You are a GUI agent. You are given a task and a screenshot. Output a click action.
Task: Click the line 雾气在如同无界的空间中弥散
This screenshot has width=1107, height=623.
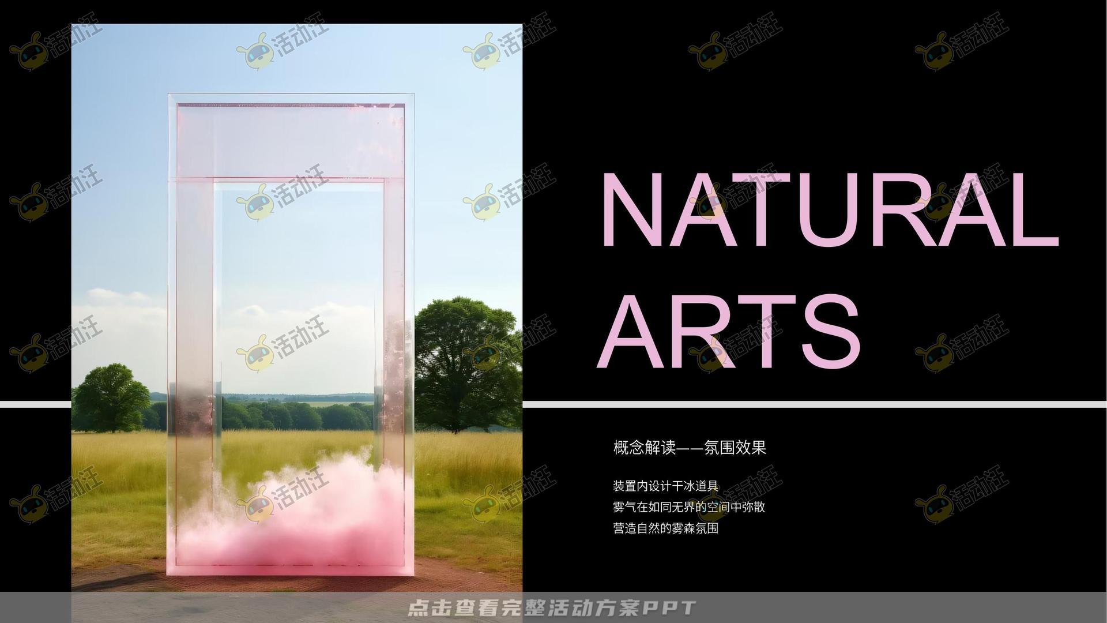click(x=688, y=507)
